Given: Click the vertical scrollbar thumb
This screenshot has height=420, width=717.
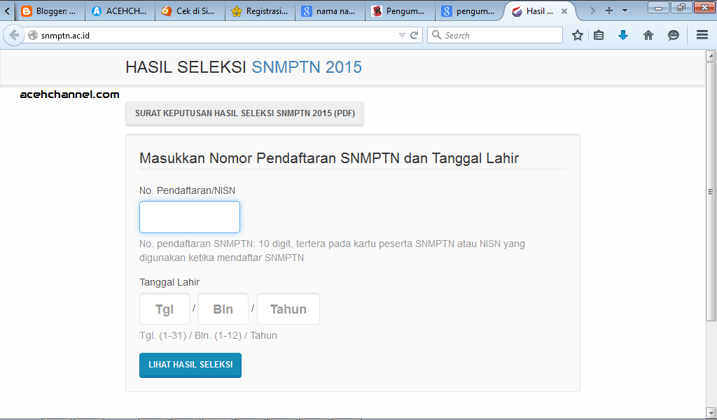Looking at the screenshot, I should pos(711,192).
